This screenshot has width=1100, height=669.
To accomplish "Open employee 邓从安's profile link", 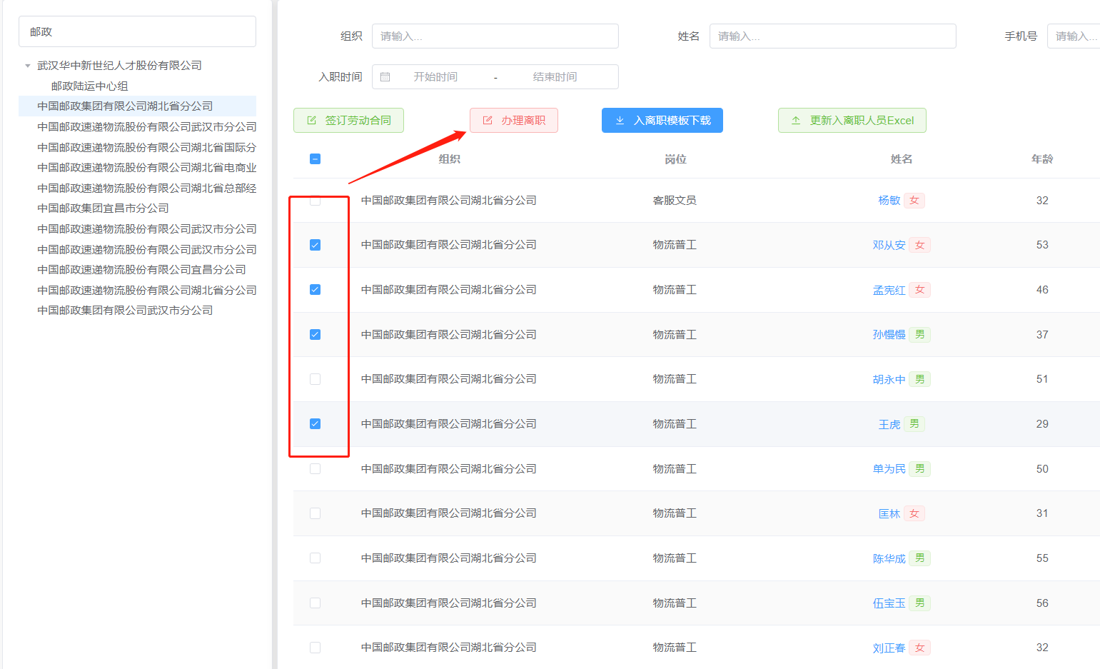I will (889, 245).
